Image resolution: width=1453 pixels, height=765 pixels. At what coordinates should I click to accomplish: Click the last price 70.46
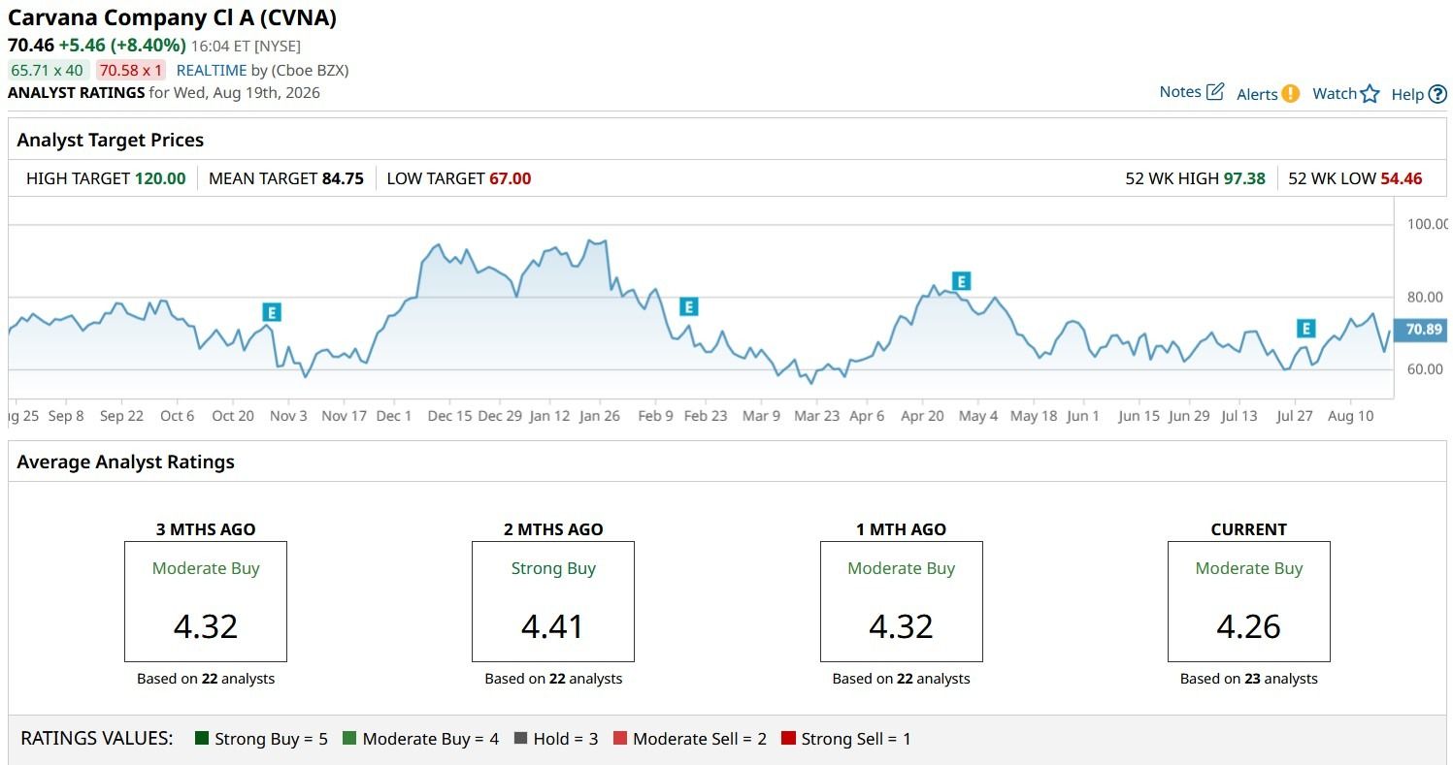(x=30, y=45)
